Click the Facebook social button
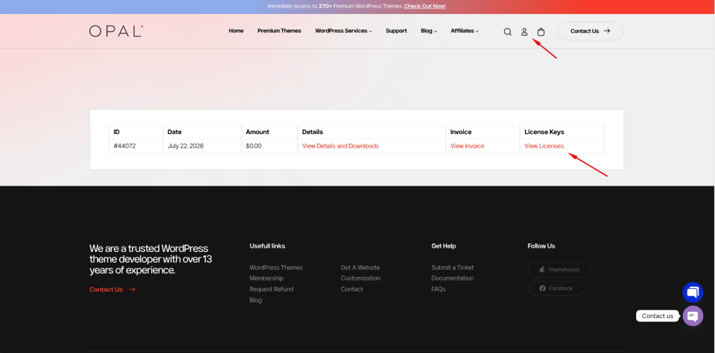715x353 pixels. 556,288
